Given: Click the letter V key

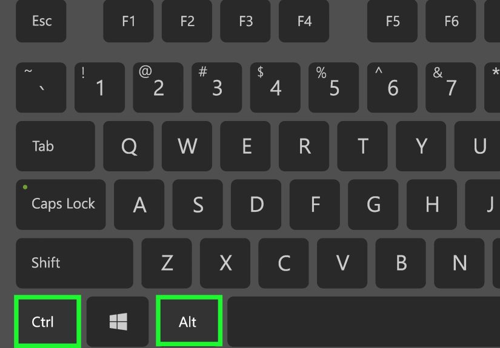Looking at the screenshot, I should pos(342,263).
